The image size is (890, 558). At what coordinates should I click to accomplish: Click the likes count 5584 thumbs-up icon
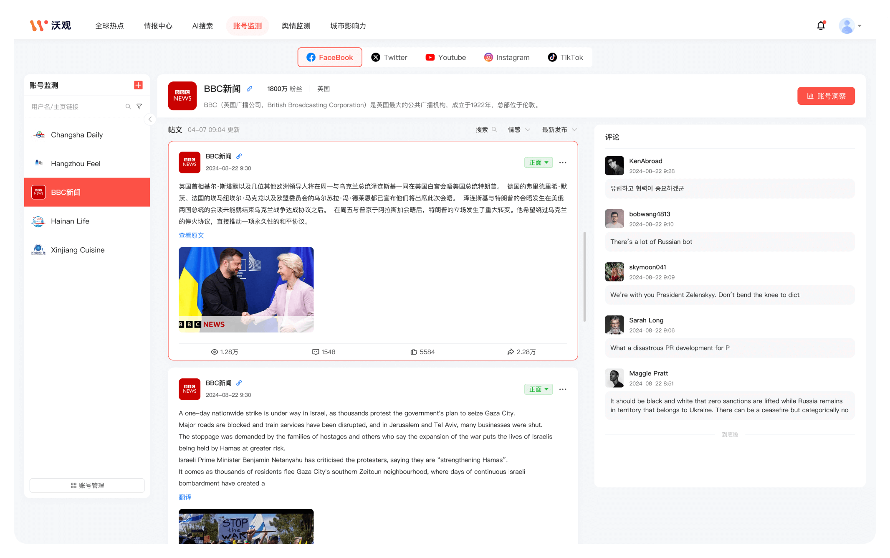pos(414,352)
